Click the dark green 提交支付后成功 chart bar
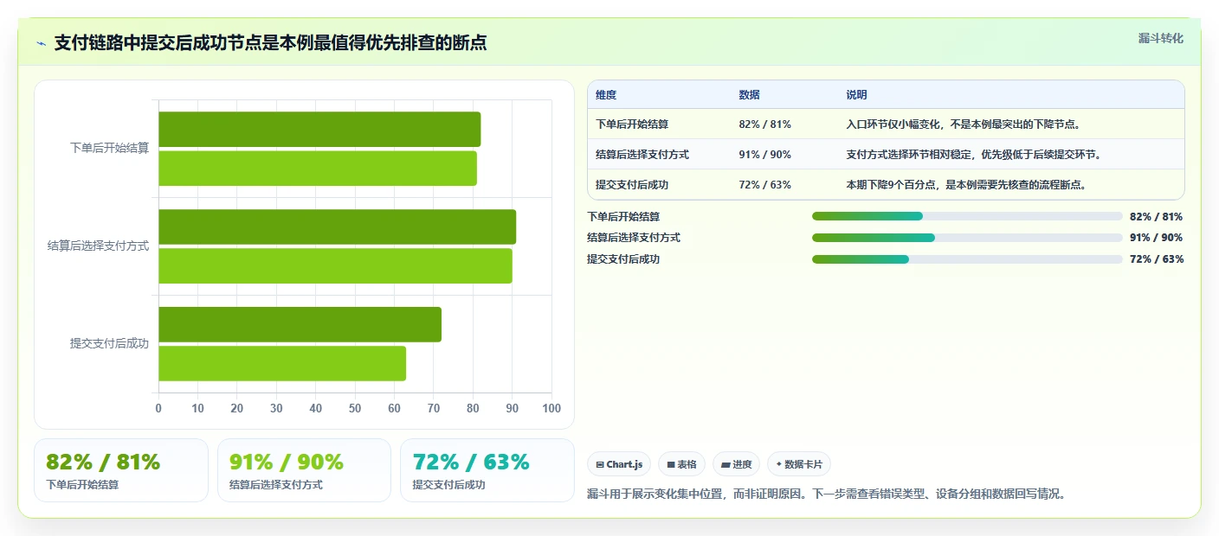 point(300,324)
